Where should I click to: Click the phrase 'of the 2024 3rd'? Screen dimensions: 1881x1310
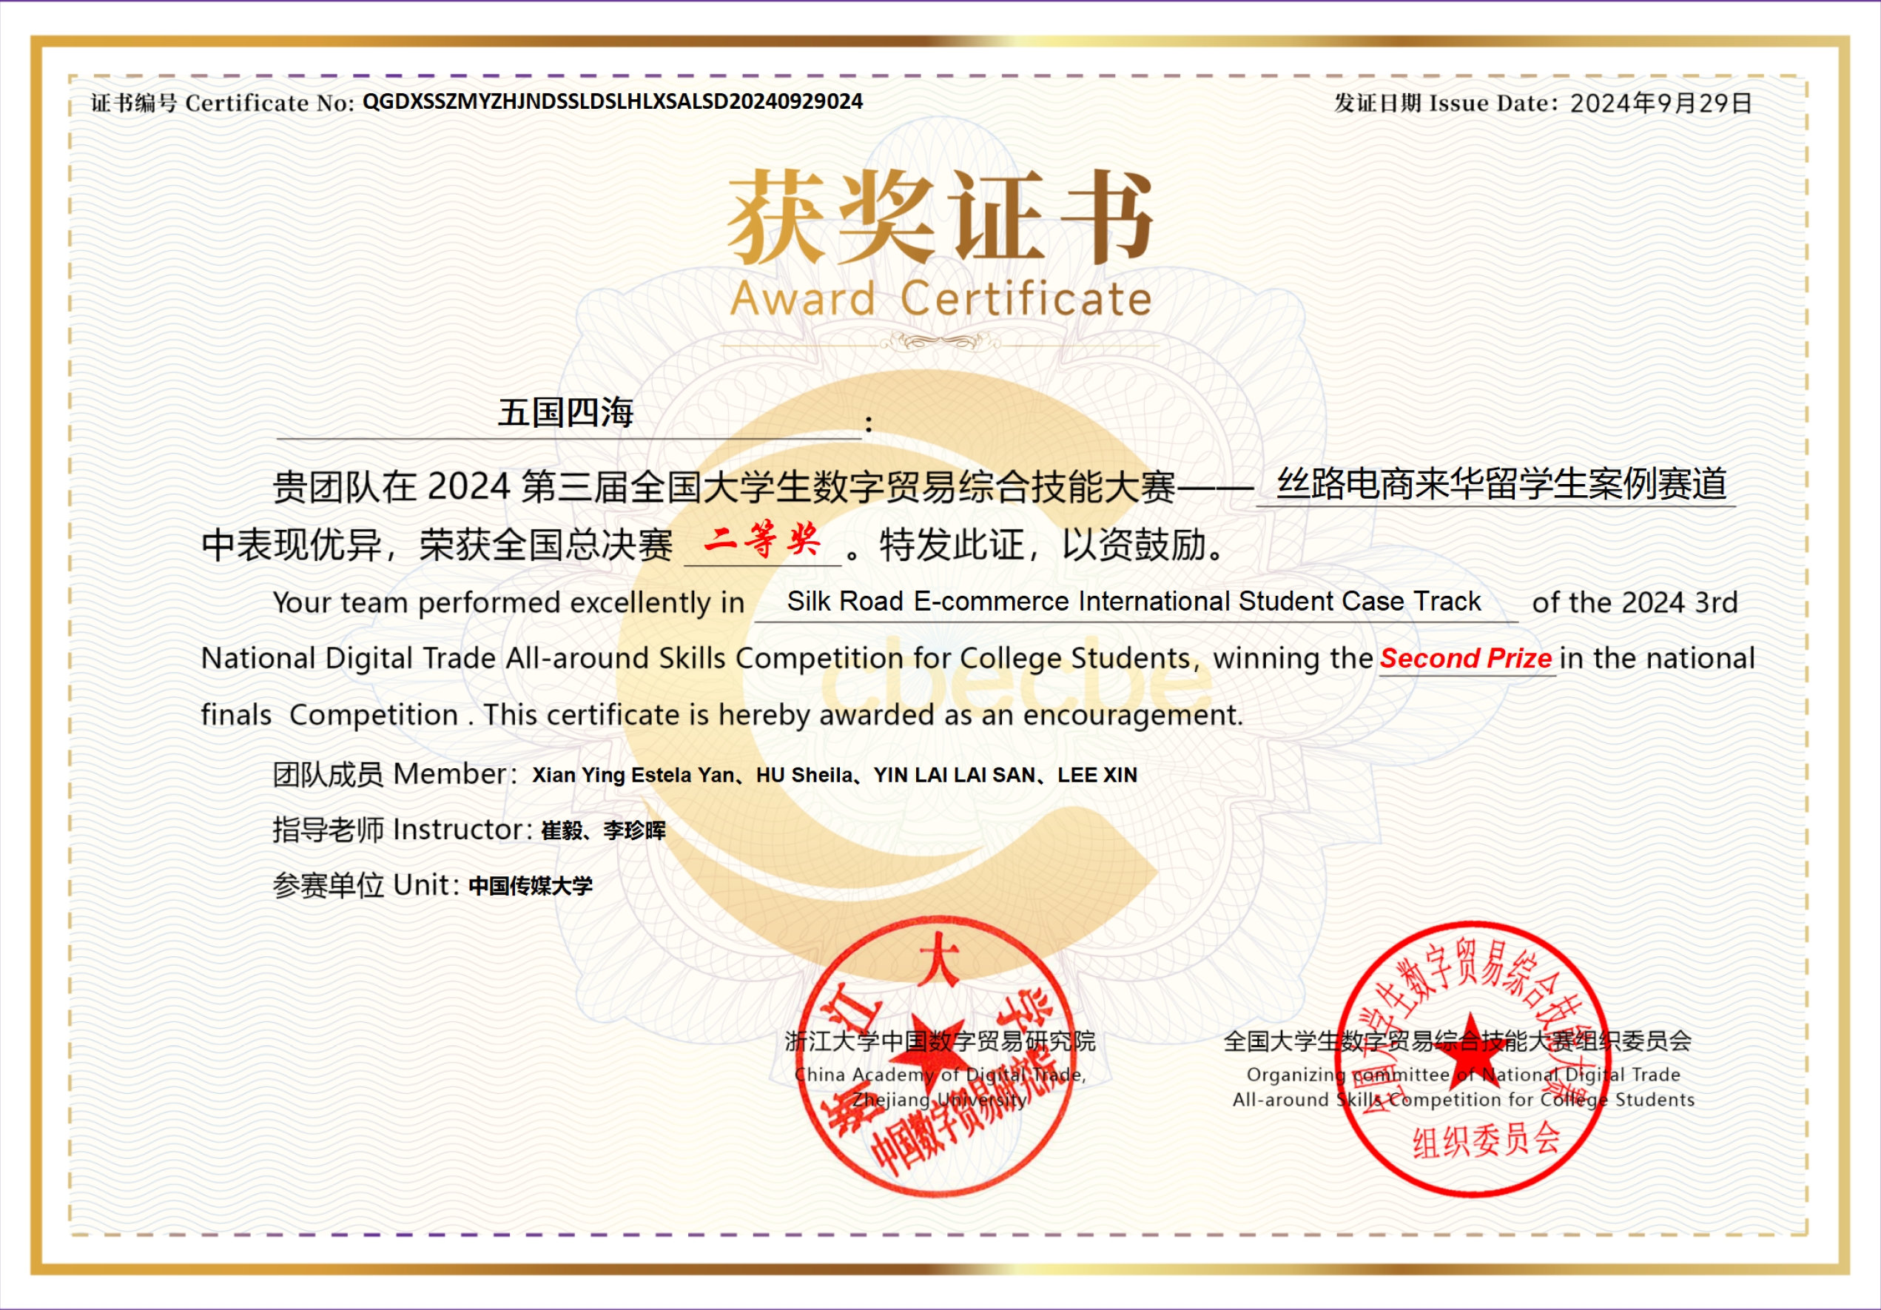pyautogui.click(x=1635, y=602)
